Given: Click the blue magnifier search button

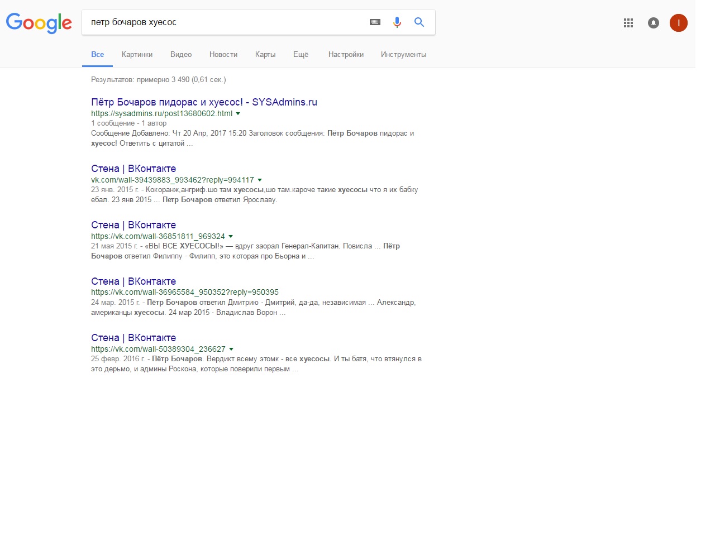Looking at the screenshot, I should click(x=419, y=22).
